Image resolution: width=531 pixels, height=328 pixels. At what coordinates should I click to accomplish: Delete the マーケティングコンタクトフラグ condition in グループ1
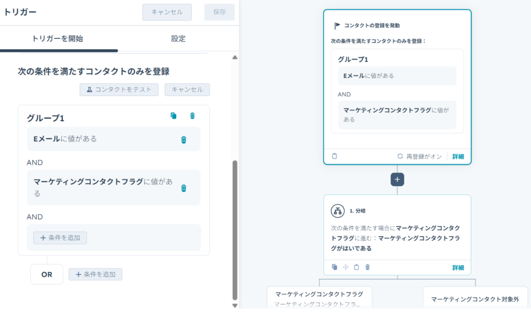[184, 188]
